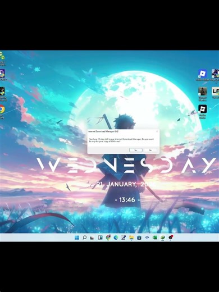Image resolution: width=219 pixels, height=292 pixels.
Task: Open File Explorer from the taskbar
Action: [x=131, y=238]
